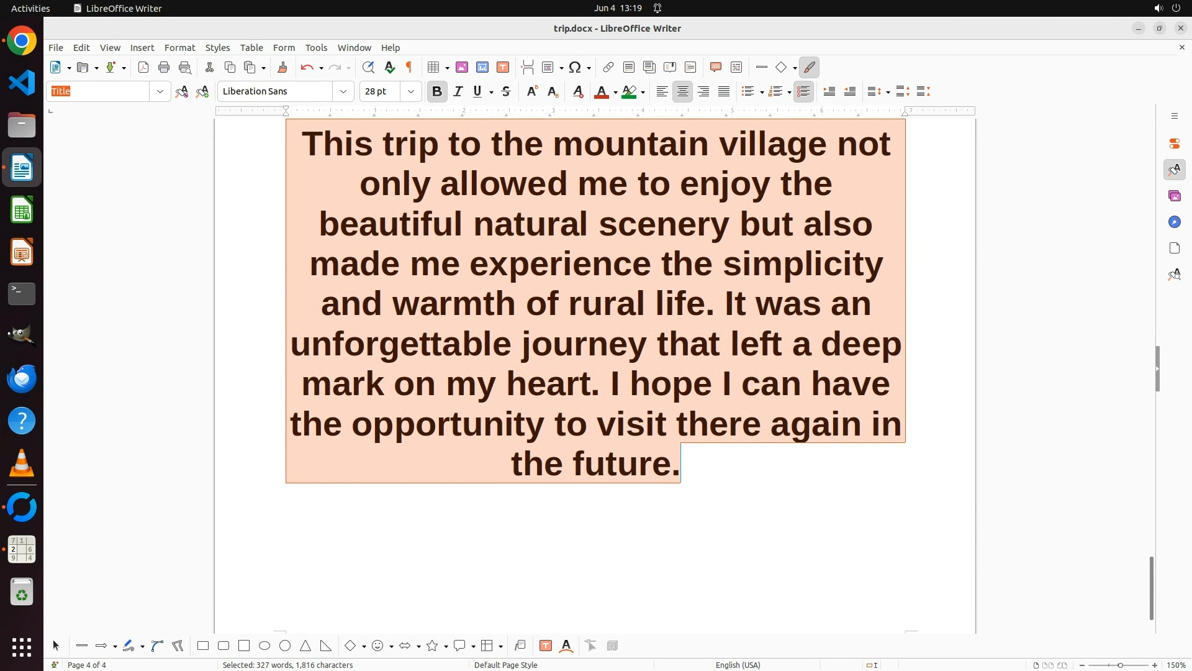Click English (USA) language in status bar

pyautogui.click(x=738, y=665)
